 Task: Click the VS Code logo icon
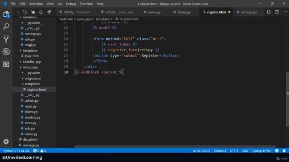click(x=5, y=4)
